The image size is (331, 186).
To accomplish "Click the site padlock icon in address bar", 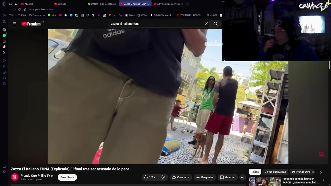I will (x=25, y=10).
